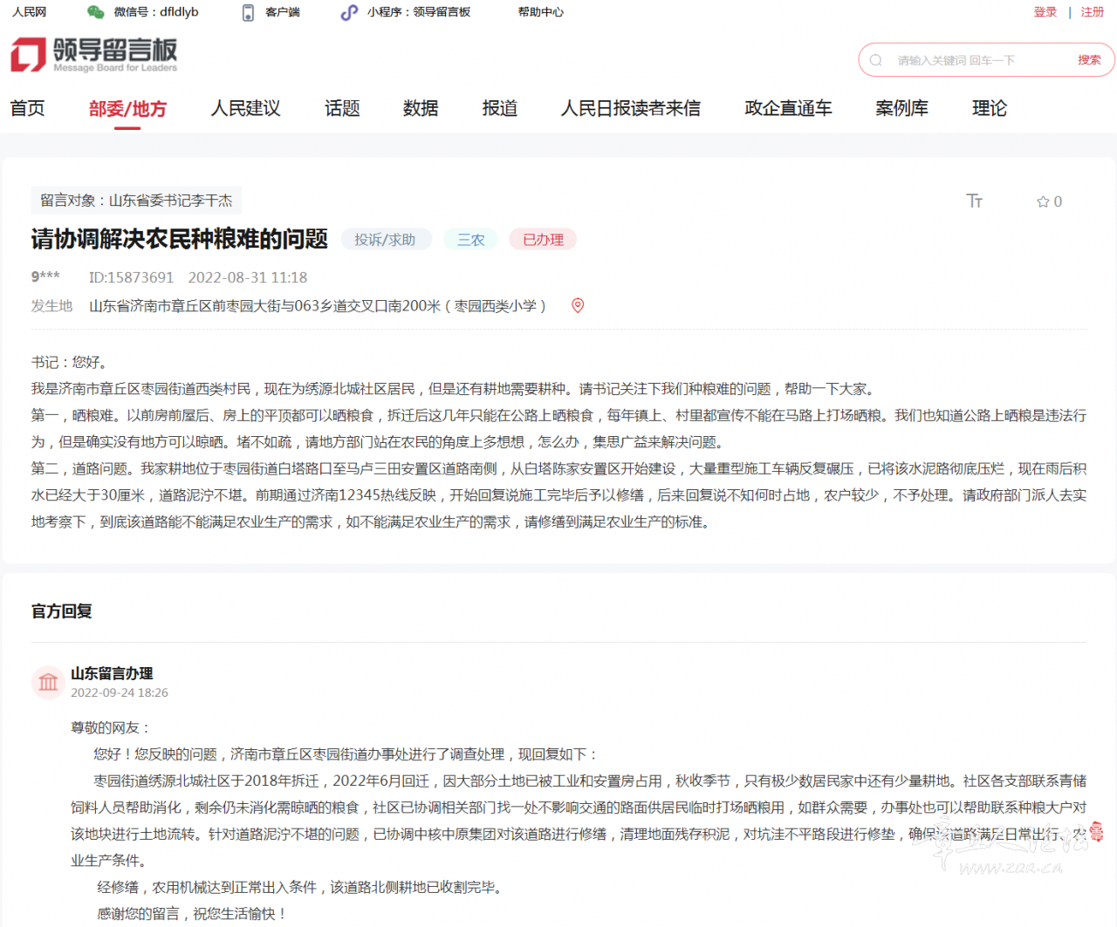Go to 首页 home tab
This screenshot has height=927, width=1117.
[x=28, y=108]
